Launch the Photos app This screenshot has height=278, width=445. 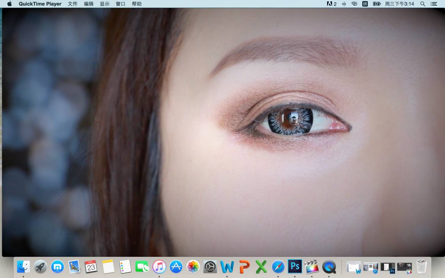193,267
